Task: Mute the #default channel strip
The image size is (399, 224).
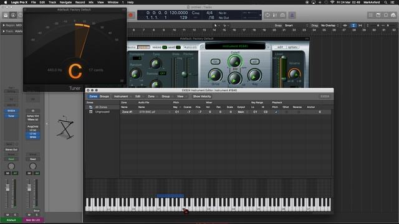Action: [x=7, y=215]
